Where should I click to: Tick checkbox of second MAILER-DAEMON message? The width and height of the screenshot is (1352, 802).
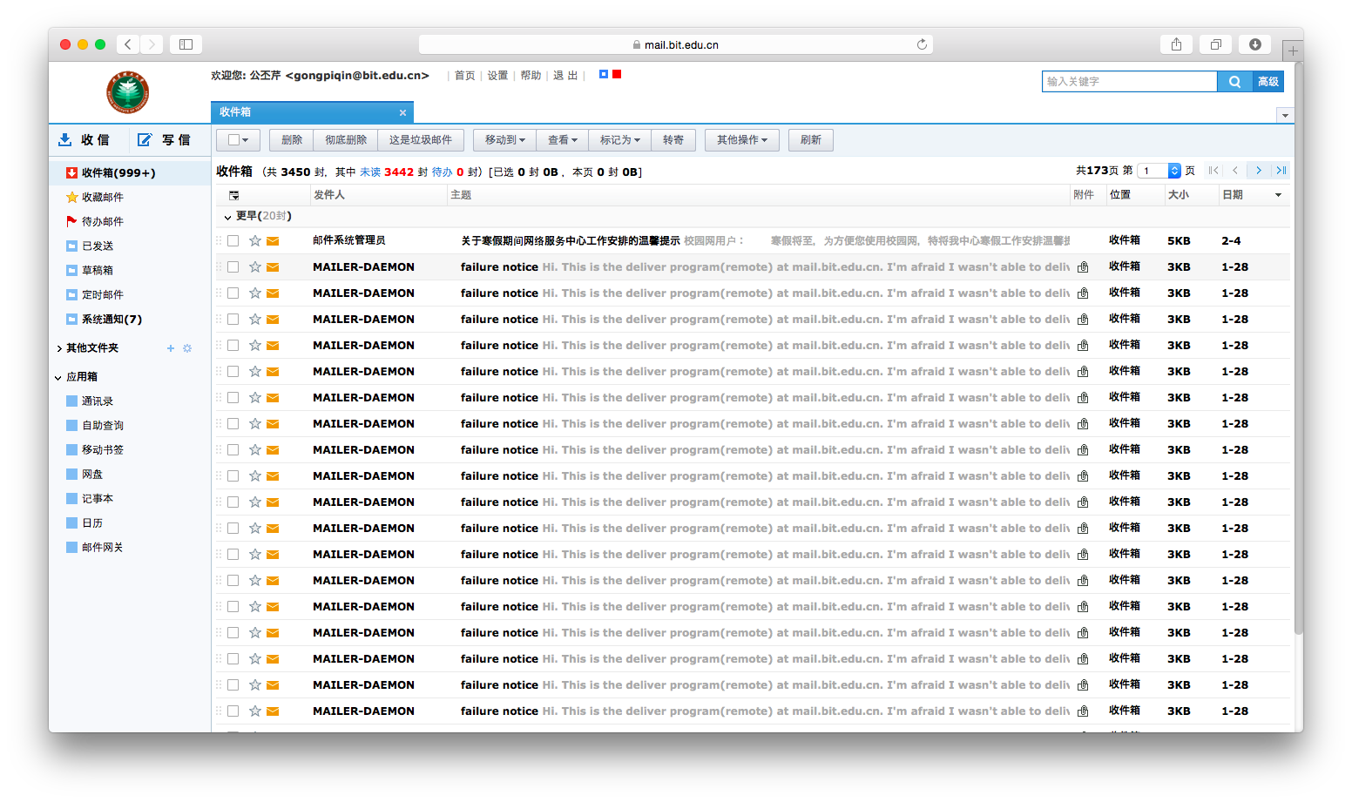coord(233,293)
